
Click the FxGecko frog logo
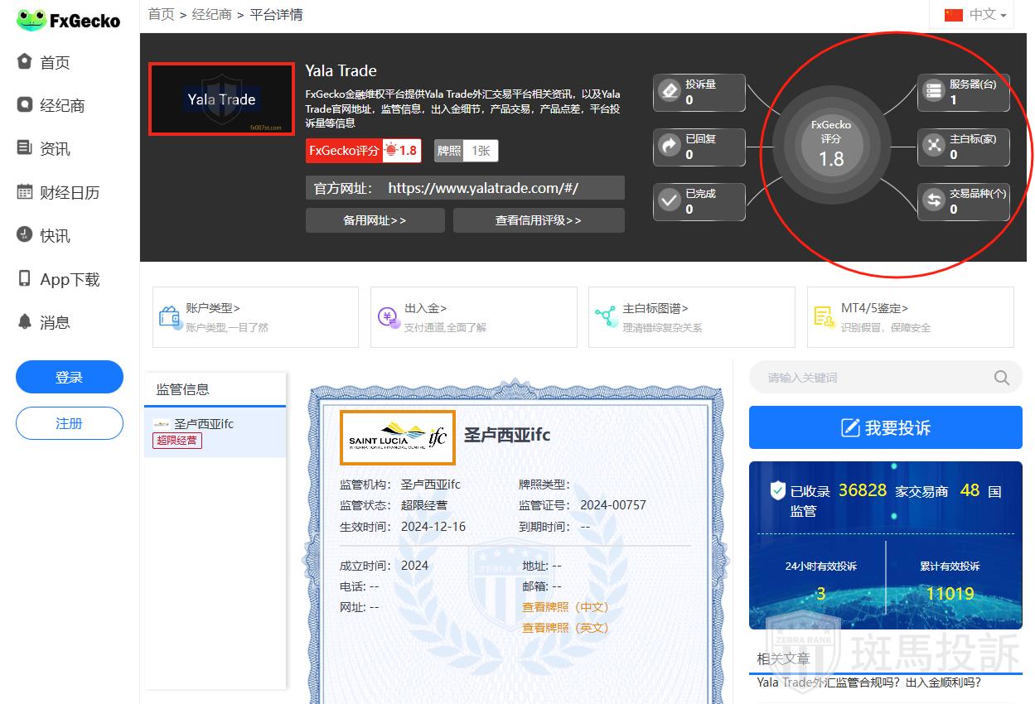pos(31,20)
